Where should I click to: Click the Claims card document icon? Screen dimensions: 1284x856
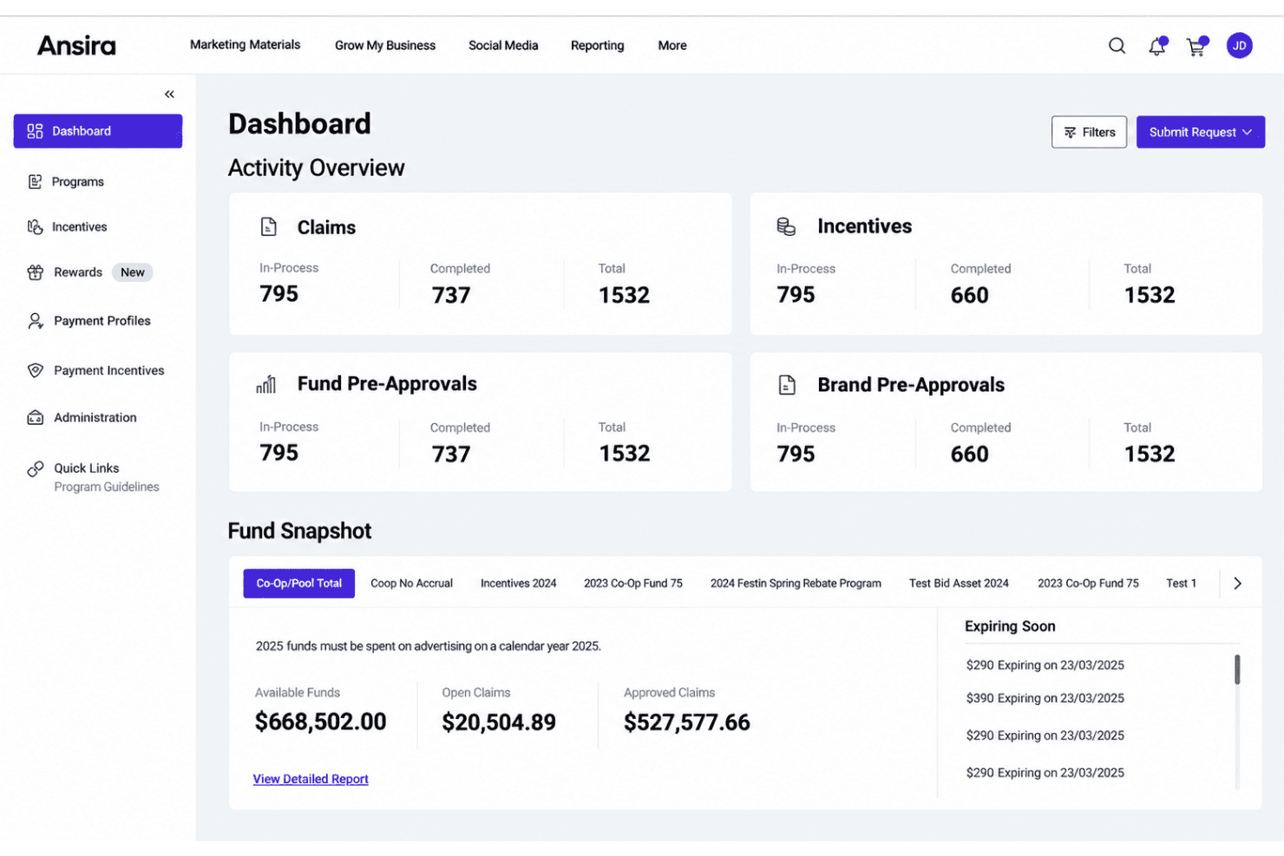point(269,227)
